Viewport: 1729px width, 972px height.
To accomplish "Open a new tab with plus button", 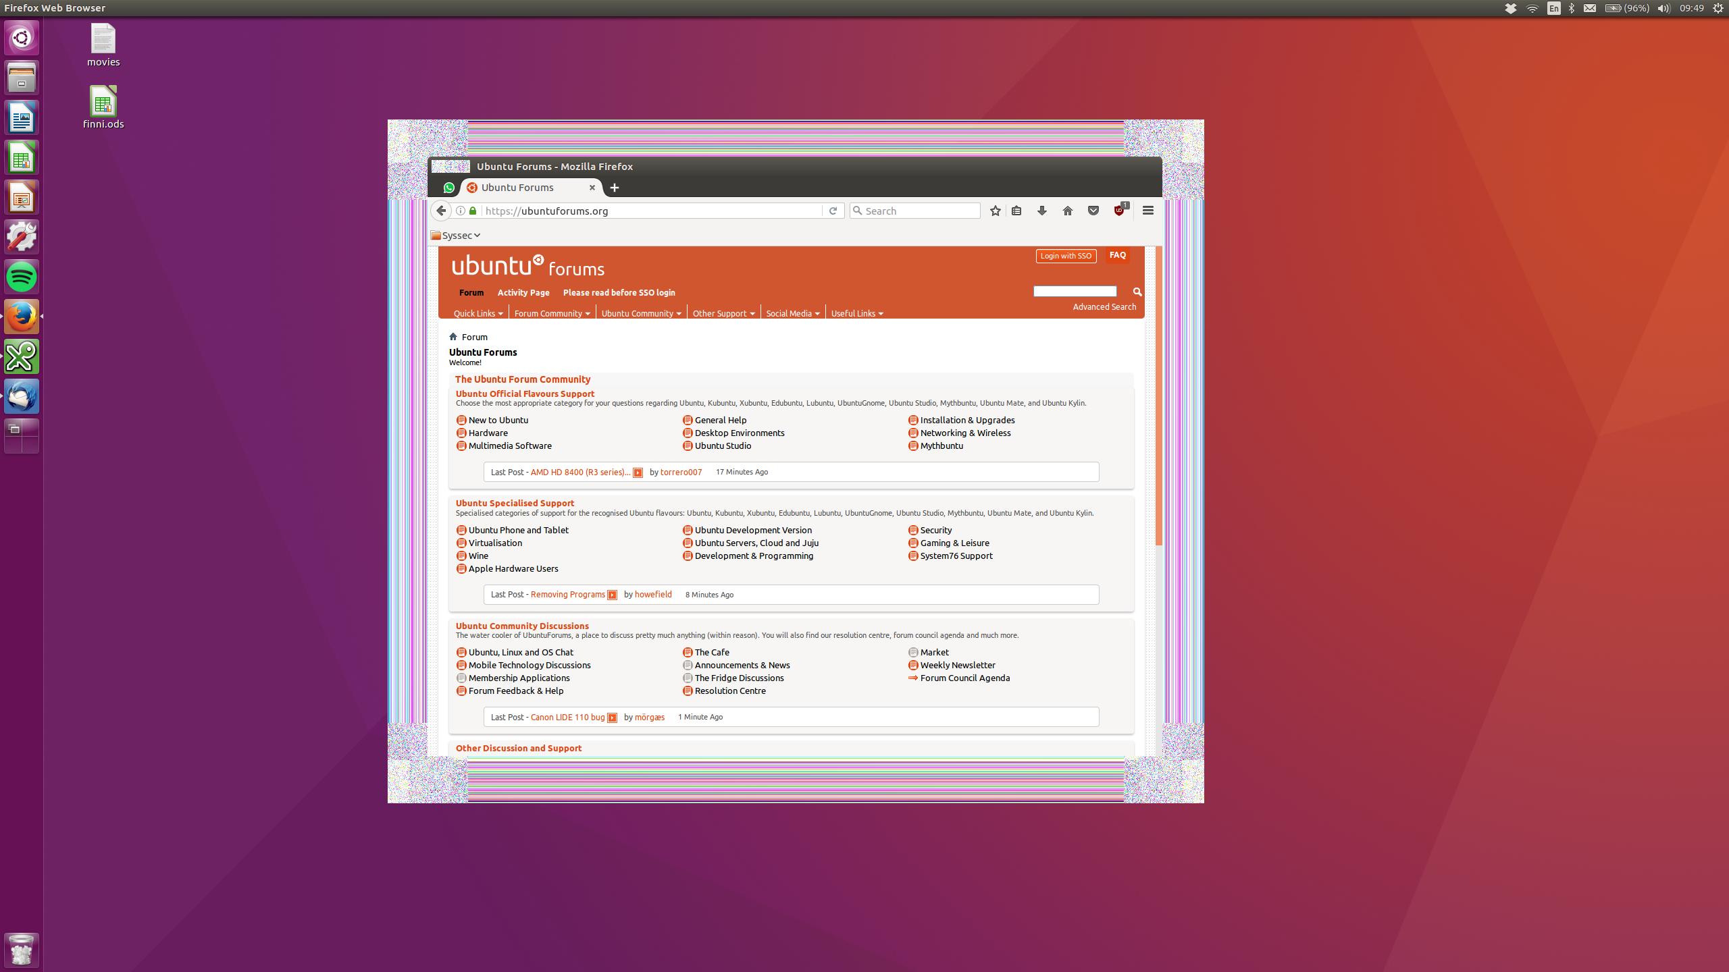I will click(x=614, y=188).
